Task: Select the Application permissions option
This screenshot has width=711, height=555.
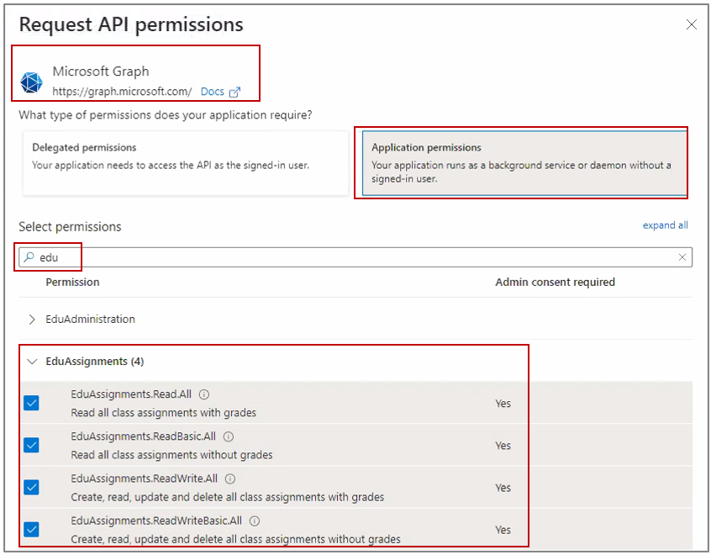Action: pyautogui.click(x=521, y=162)
